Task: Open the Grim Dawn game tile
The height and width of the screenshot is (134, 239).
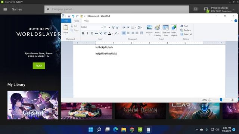Action: pos(140,111)
